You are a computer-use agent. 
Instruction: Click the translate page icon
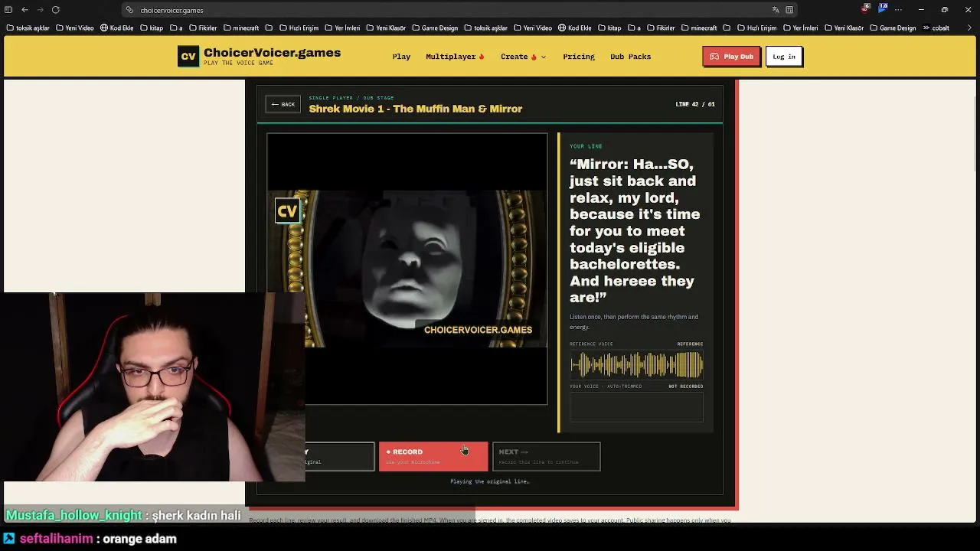click(x=776, y=10)
